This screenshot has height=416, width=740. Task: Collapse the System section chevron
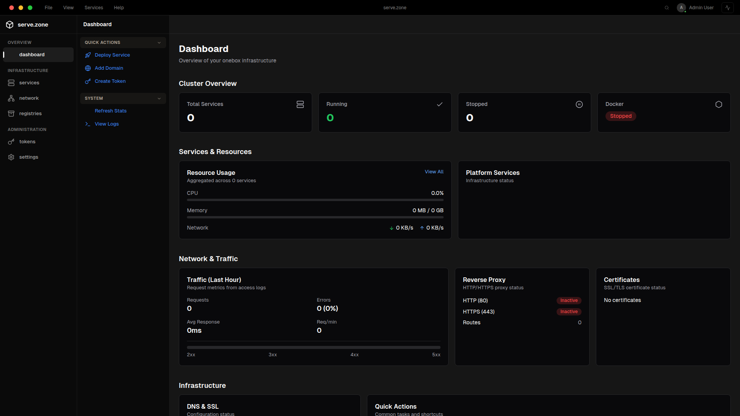coord(159,99)
